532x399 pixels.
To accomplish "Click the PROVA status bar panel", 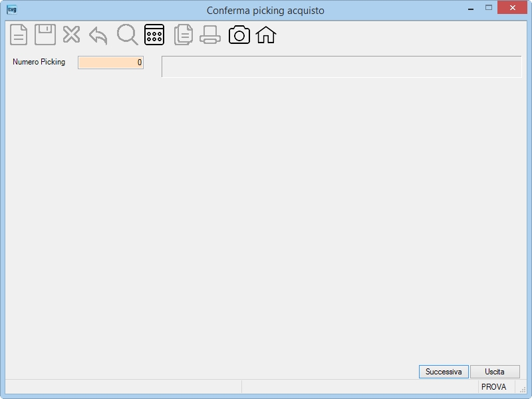I will point(493,387).
